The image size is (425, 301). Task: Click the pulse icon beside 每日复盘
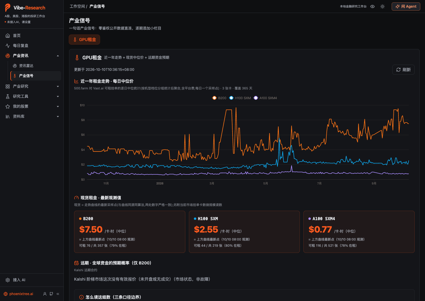point(8,46)
